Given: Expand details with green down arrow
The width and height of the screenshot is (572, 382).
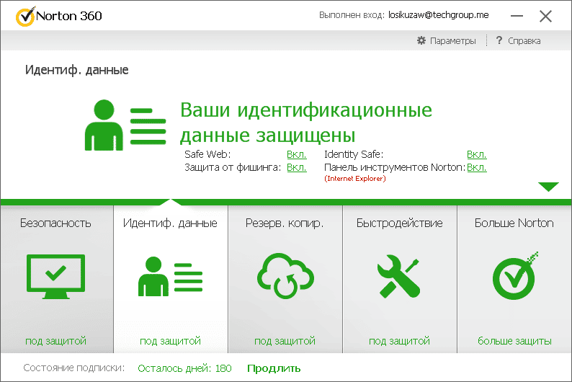Looking at the screenshot, I should pos(548,187).
